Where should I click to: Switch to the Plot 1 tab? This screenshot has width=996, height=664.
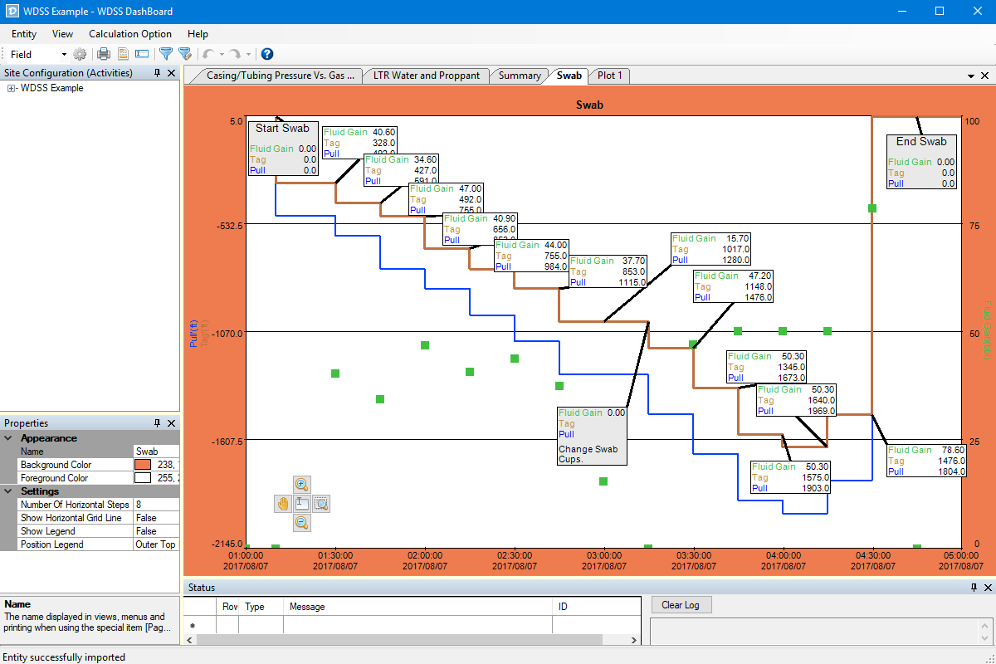tap(610, 75)
